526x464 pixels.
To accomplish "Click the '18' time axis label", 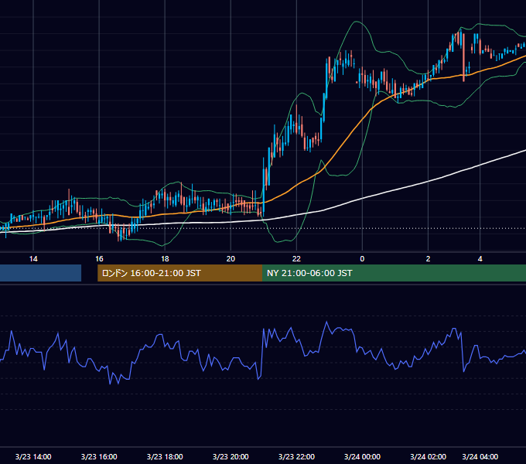I will coord(165,259).
